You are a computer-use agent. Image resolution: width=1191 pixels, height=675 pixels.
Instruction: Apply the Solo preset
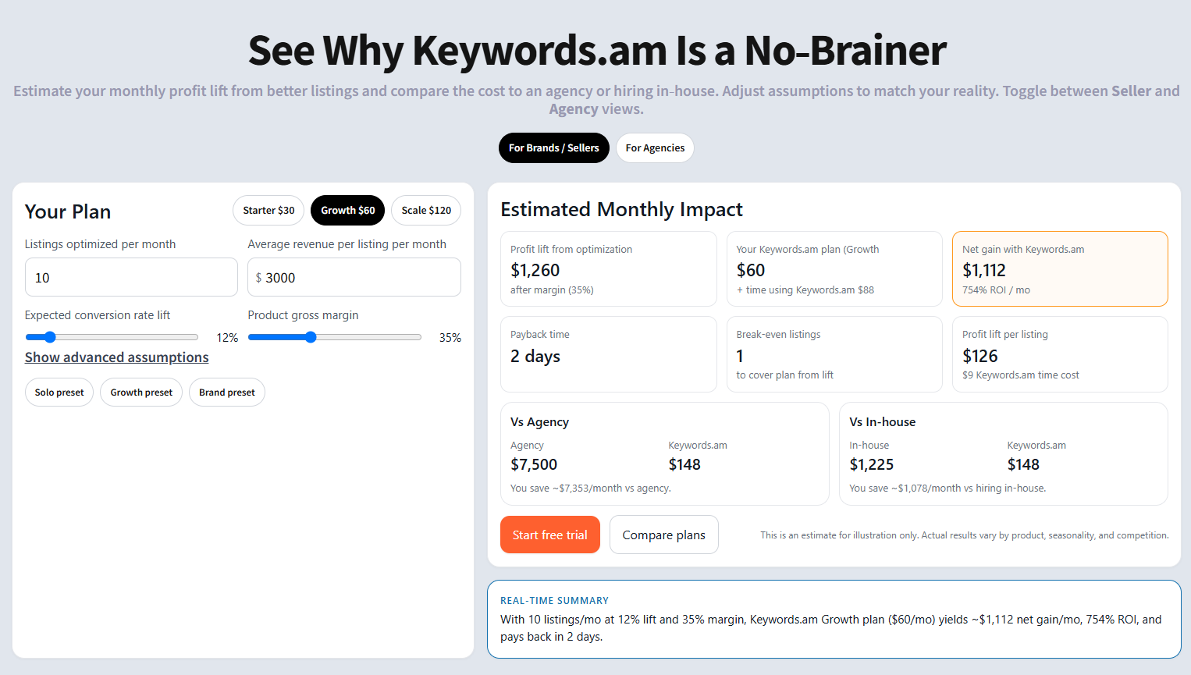pyautogui.click(x=59, y=393)
